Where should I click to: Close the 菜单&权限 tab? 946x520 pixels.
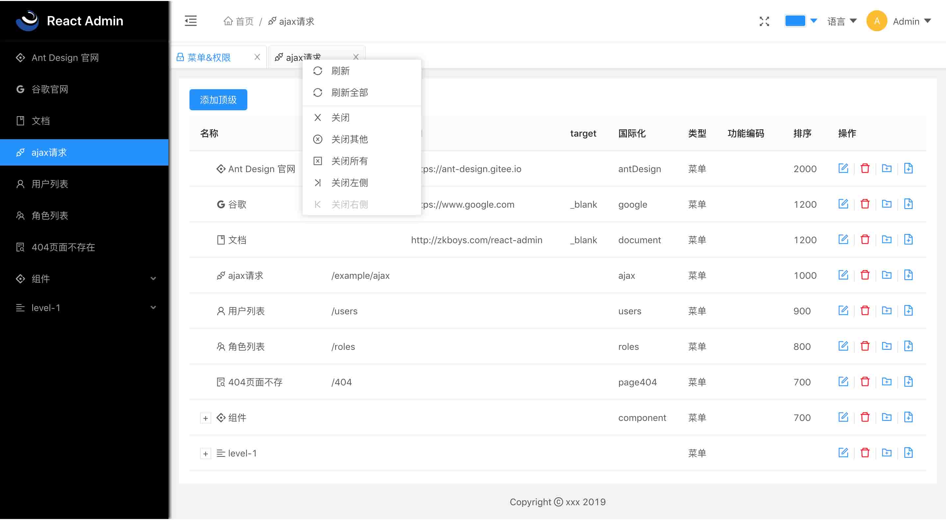point(257,57)
